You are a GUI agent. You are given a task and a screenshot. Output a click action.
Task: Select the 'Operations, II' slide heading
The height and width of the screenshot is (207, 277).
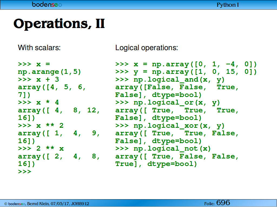[x=59, y=24]
